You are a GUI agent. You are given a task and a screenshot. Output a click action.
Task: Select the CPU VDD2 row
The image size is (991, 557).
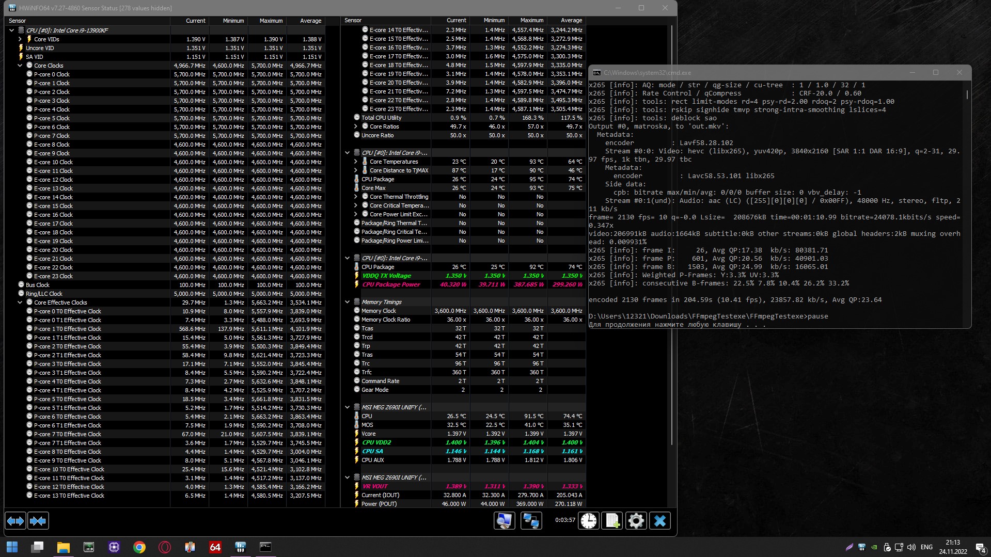[469, 442]
